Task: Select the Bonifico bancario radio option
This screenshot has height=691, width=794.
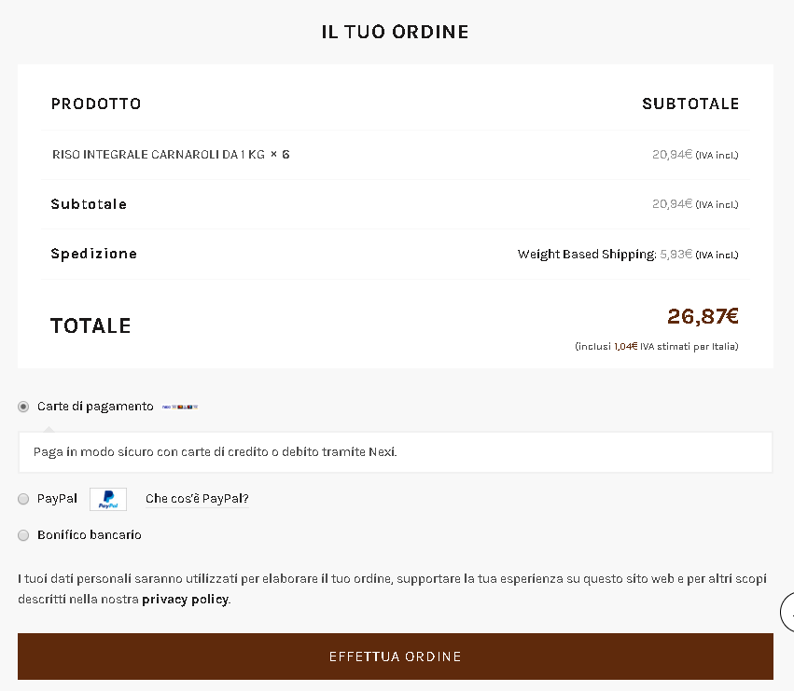Action: 23,535
